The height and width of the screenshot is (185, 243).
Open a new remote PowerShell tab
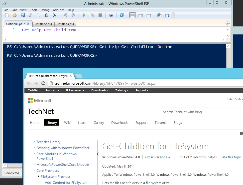point(111,15)
